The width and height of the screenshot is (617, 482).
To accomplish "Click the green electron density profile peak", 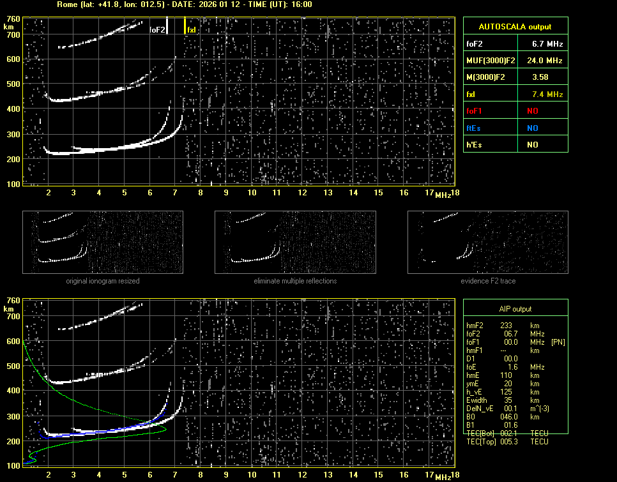I will (165, 429).
